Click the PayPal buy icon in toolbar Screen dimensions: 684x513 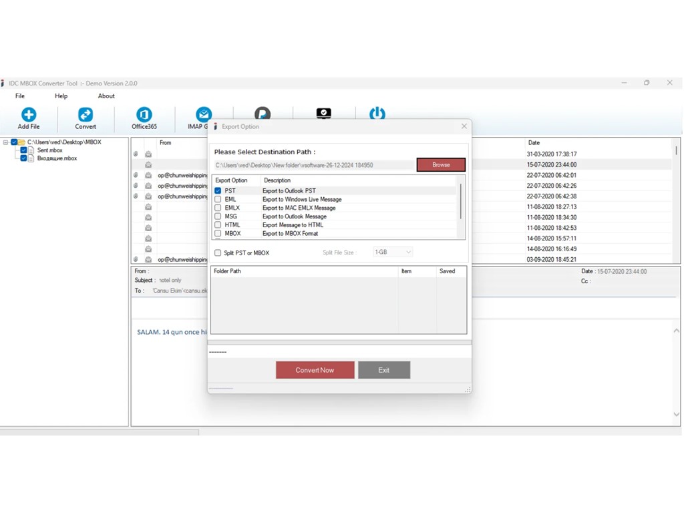point(263,114)
